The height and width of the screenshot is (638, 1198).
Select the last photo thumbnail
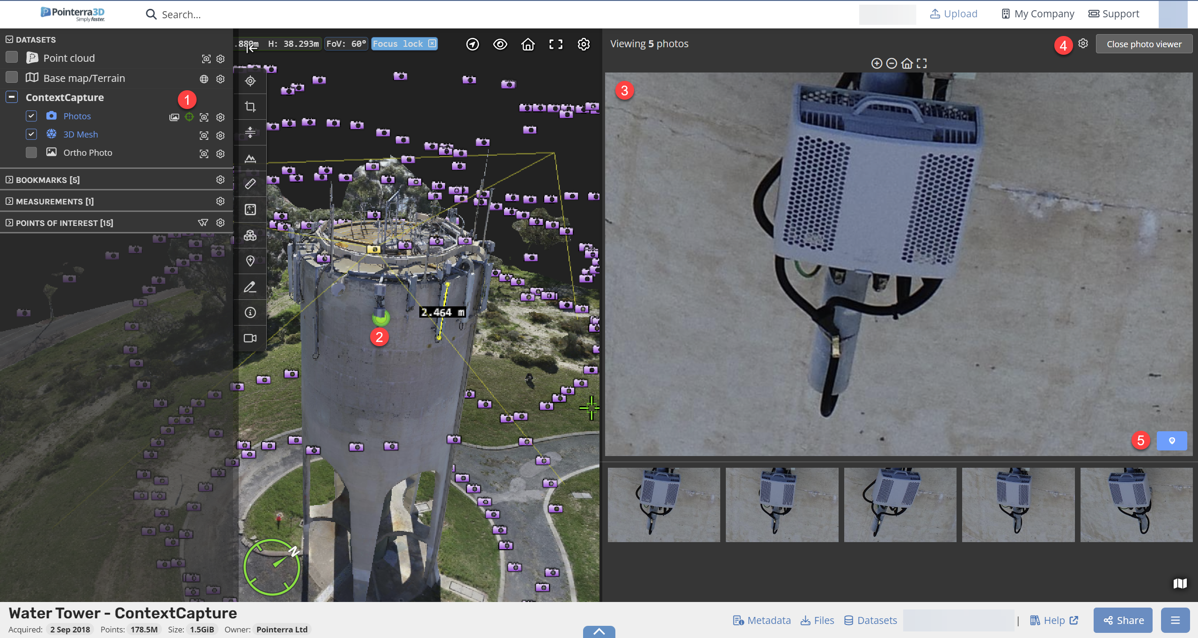click(1136, 505)
